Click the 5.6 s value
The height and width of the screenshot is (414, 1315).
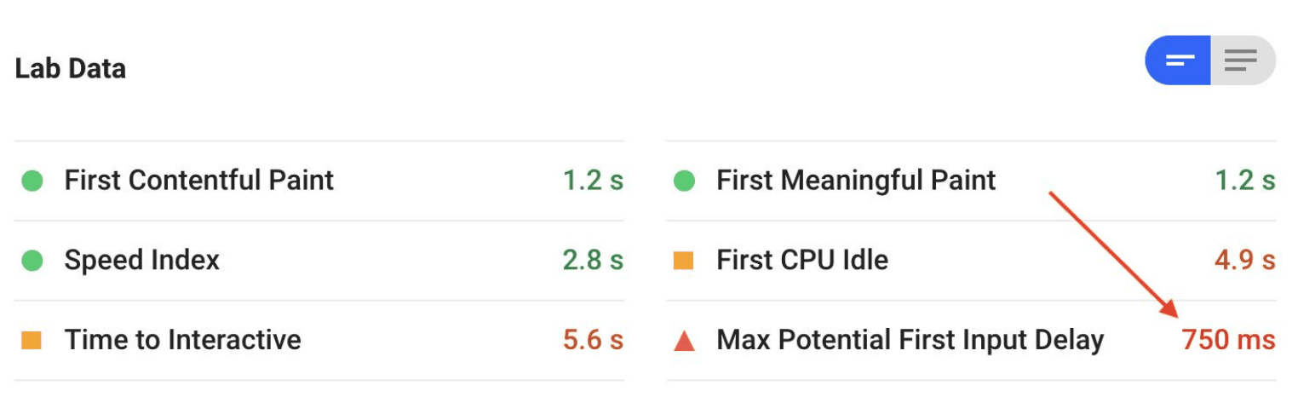point(593,340)
